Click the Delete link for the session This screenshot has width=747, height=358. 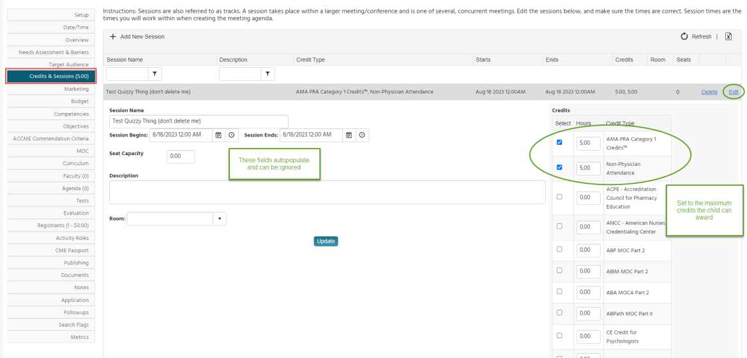pyautogui.click(x=709, y=92)
